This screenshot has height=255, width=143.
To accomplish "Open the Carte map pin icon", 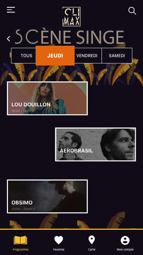I will pos(92,240).
